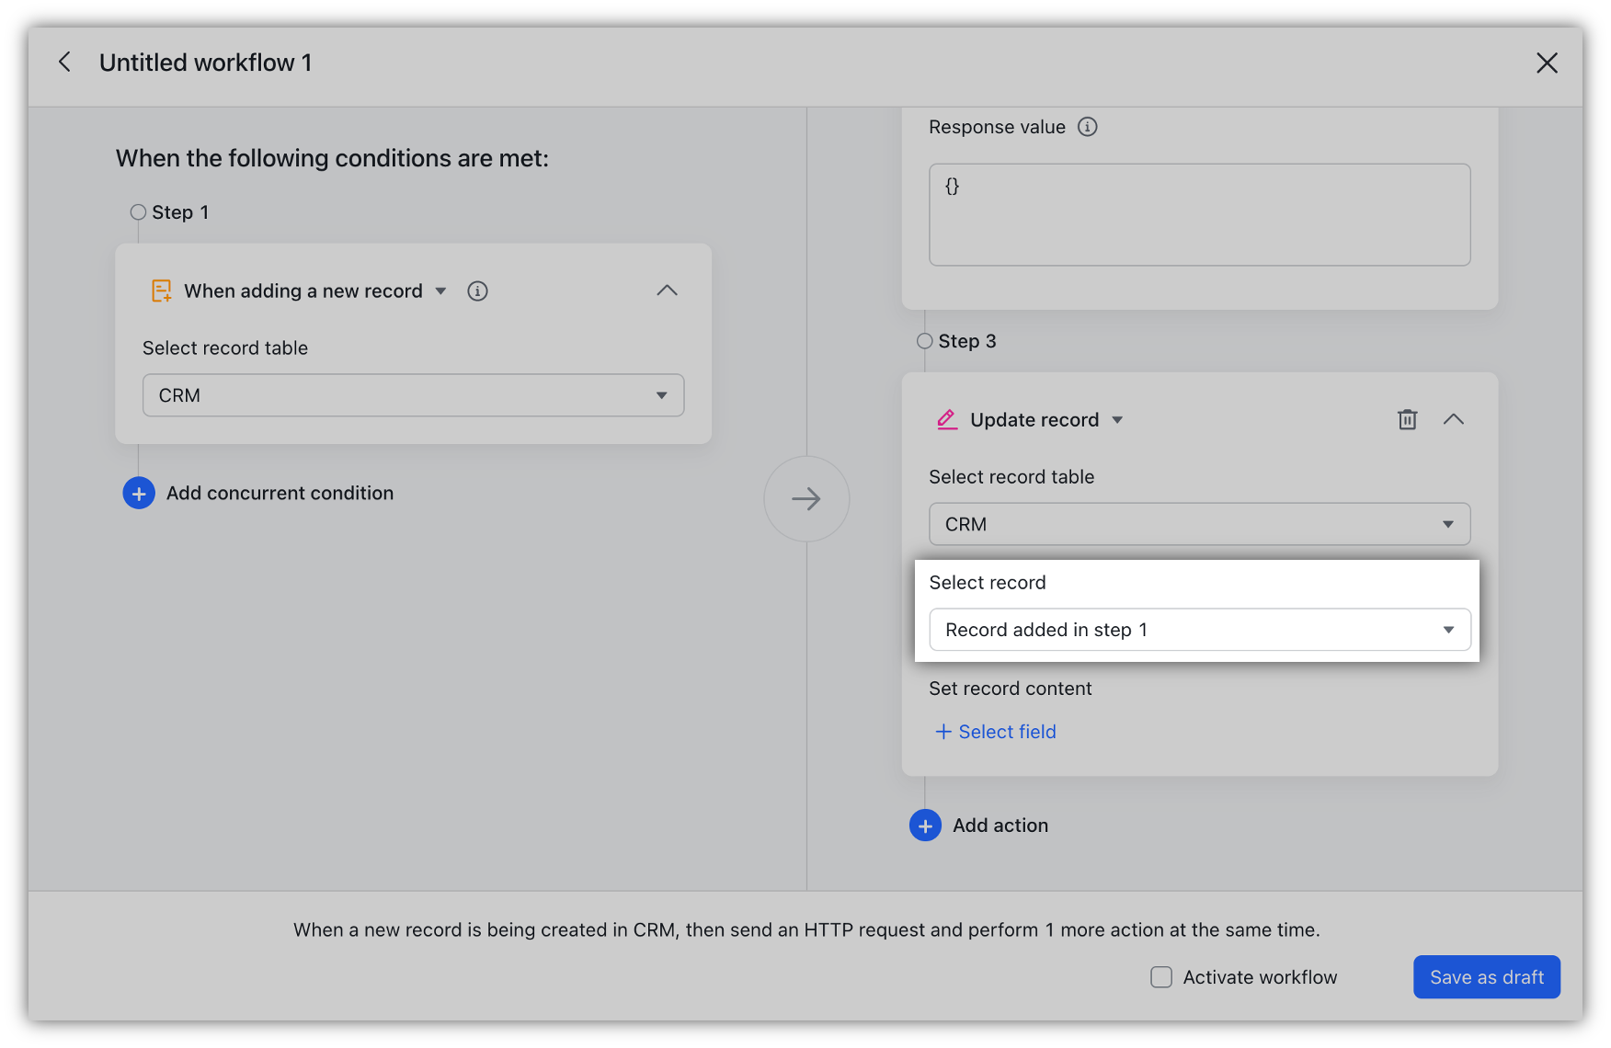The height and width of the screenshot is (1048, 1611).
Task: Click the arrow connector between conditions and actions
Action: tap(806, 498)
